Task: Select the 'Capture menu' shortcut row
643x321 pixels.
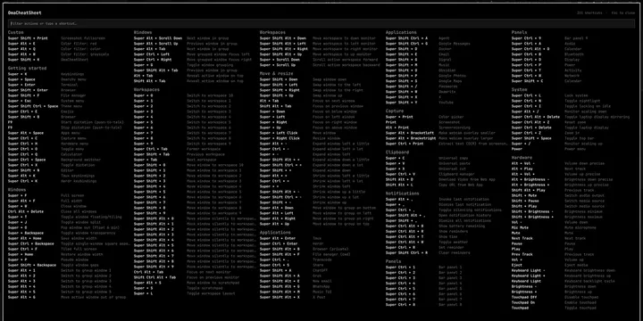Action: [x=69, y=138]
